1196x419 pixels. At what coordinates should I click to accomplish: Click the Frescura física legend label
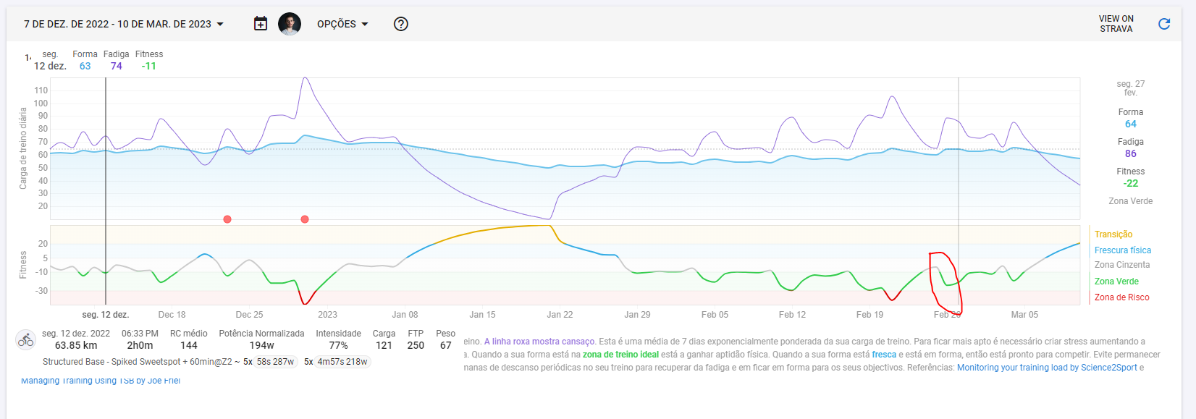coord(1123,250)
